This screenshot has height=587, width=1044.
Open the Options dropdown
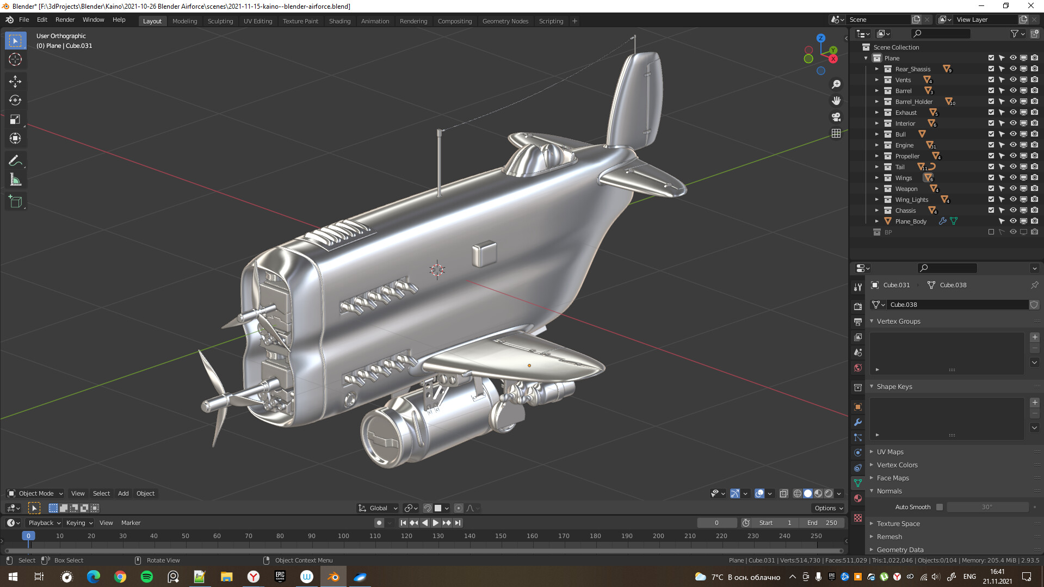(829, 508)
